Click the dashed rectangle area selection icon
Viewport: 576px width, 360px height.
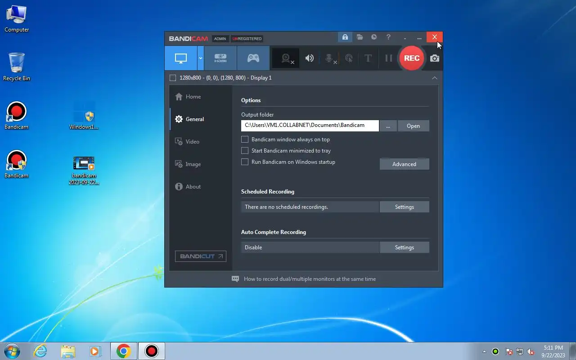tap(173, 78)
